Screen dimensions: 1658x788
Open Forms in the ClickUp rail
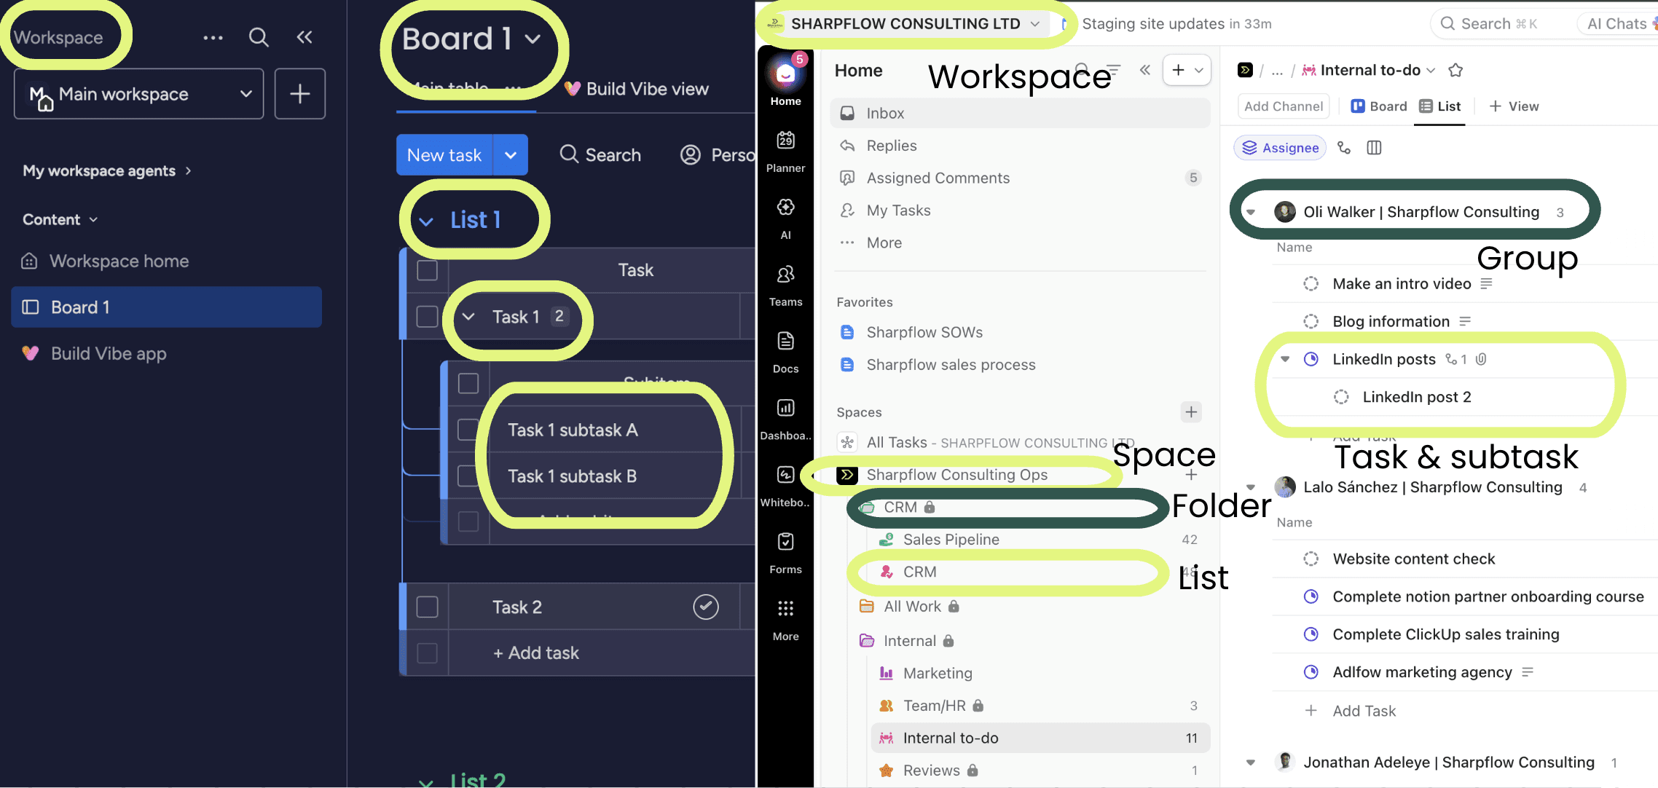(785, 553)
